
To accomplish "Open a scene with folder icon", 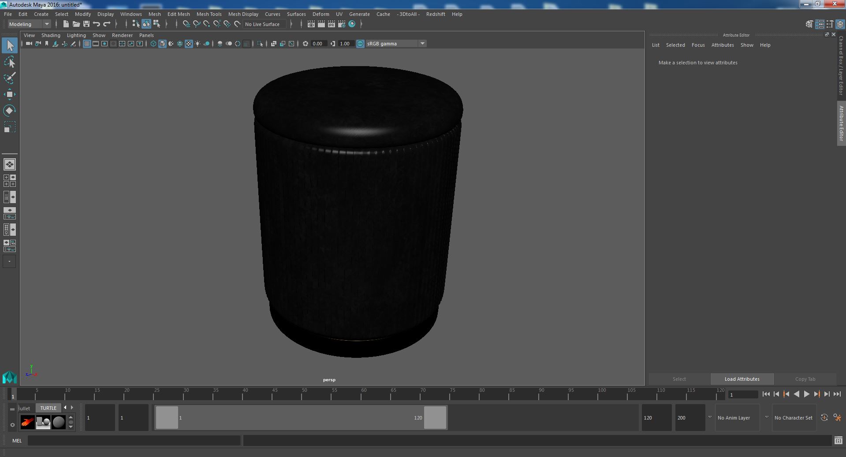I will pyautogui.click(x=76, y=24).
